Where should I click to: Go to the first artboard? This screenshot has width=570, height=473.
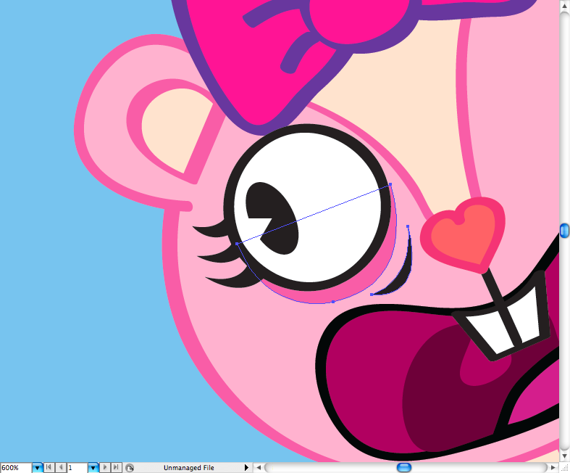pyautogui.click(x=49, y=468)
